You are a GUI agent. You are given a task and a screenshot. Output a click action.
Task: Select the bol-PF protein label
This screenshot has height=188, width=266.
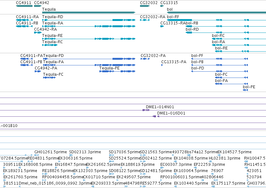point(197,56)
